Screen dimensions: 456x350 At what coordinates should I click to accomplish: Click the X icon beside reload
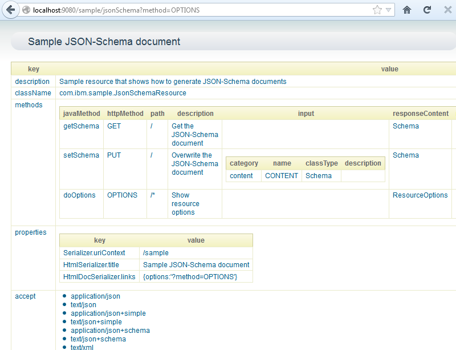tap(447, 10)
